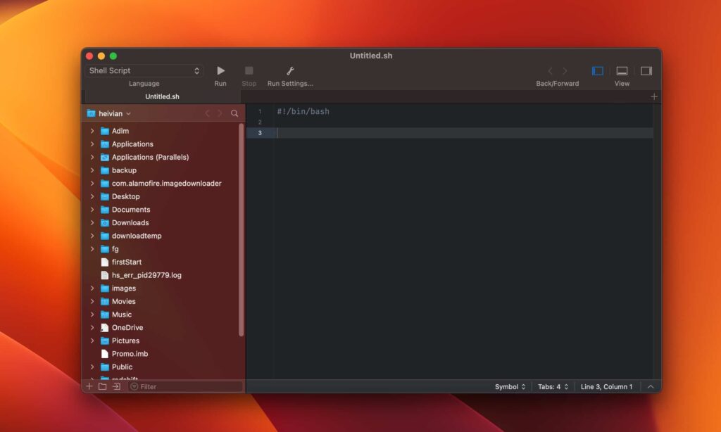This screenshot has width=721, height=432.
Task: Toggle the console pane in the View controls
Action: click(622, 70)
